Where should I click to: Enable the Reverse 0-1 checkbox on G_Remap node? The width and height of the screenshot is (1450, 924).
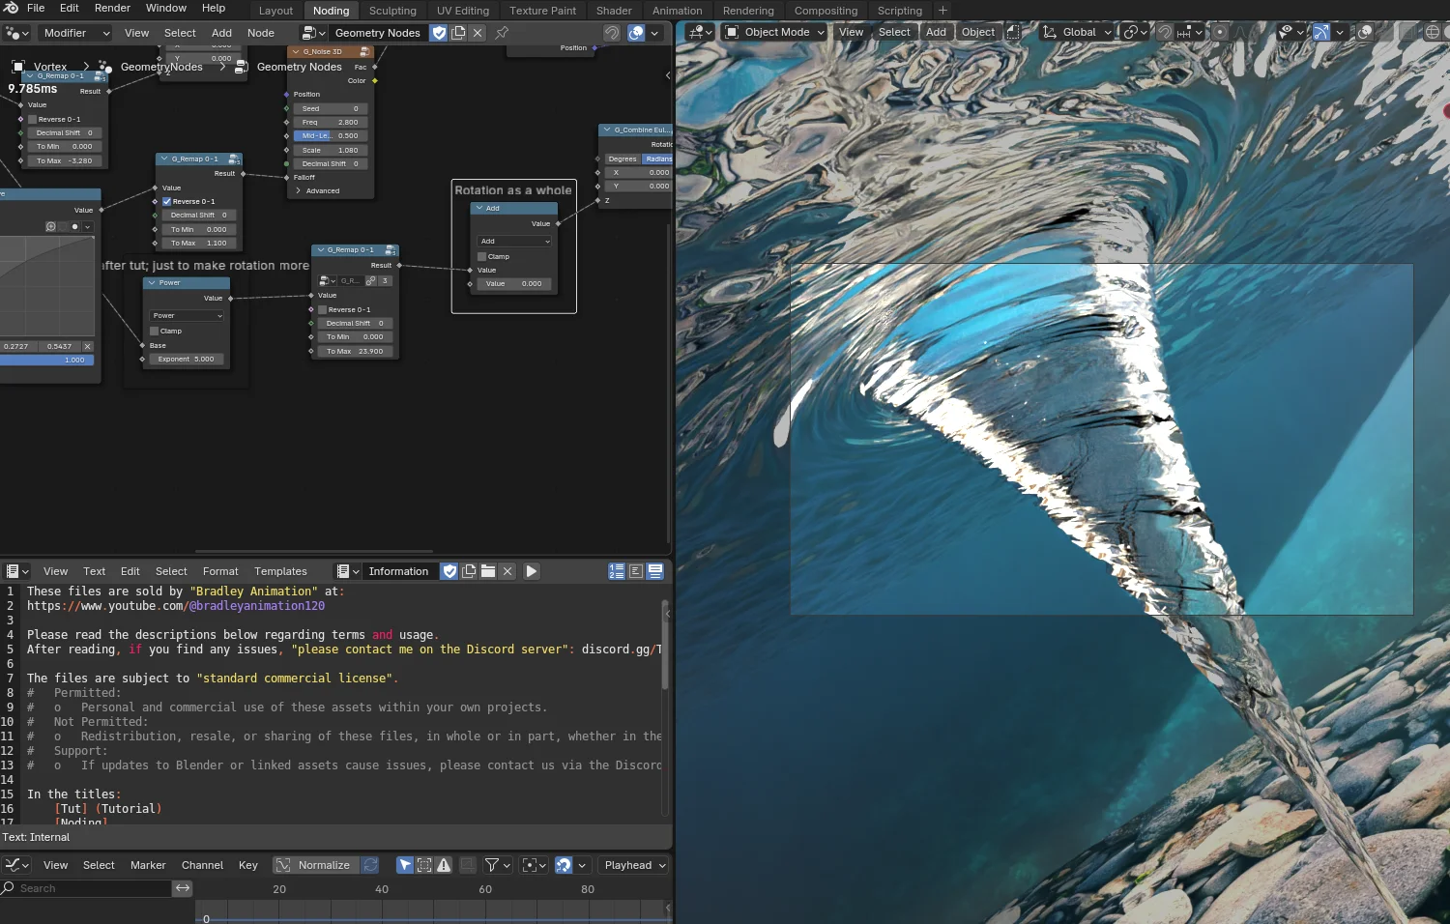tap(166, 201)
